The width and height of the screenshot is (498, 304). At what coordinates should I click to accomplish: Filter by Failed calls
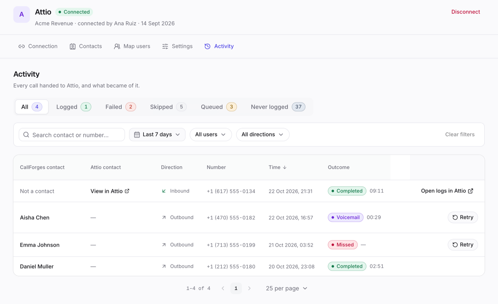pyautogui.click(x=120, y=107)
